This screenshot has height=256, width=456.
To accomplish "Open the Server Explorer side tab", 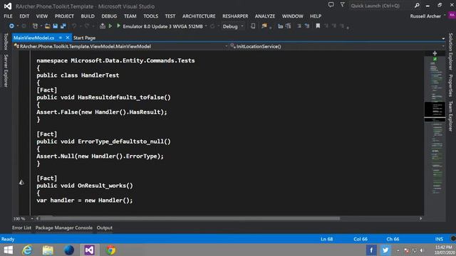I will click(x=6, y=70).
